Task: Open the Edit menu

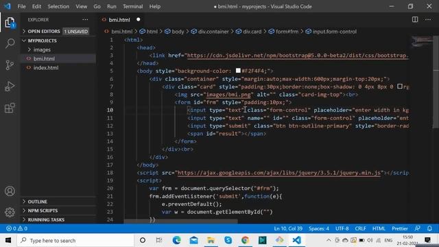Action: point(36,6)
